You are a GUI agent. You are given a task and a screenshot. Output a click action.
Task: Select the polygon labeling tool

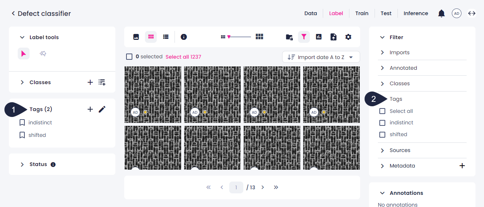[43, 54]
